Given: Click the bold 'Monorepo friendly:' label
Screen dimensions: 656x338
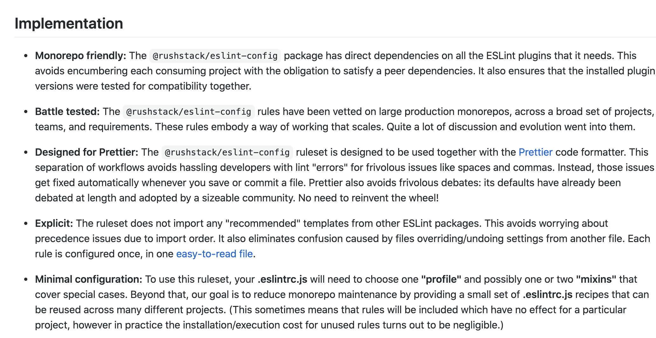Looking at the screenshot, I should coord(81,56).
